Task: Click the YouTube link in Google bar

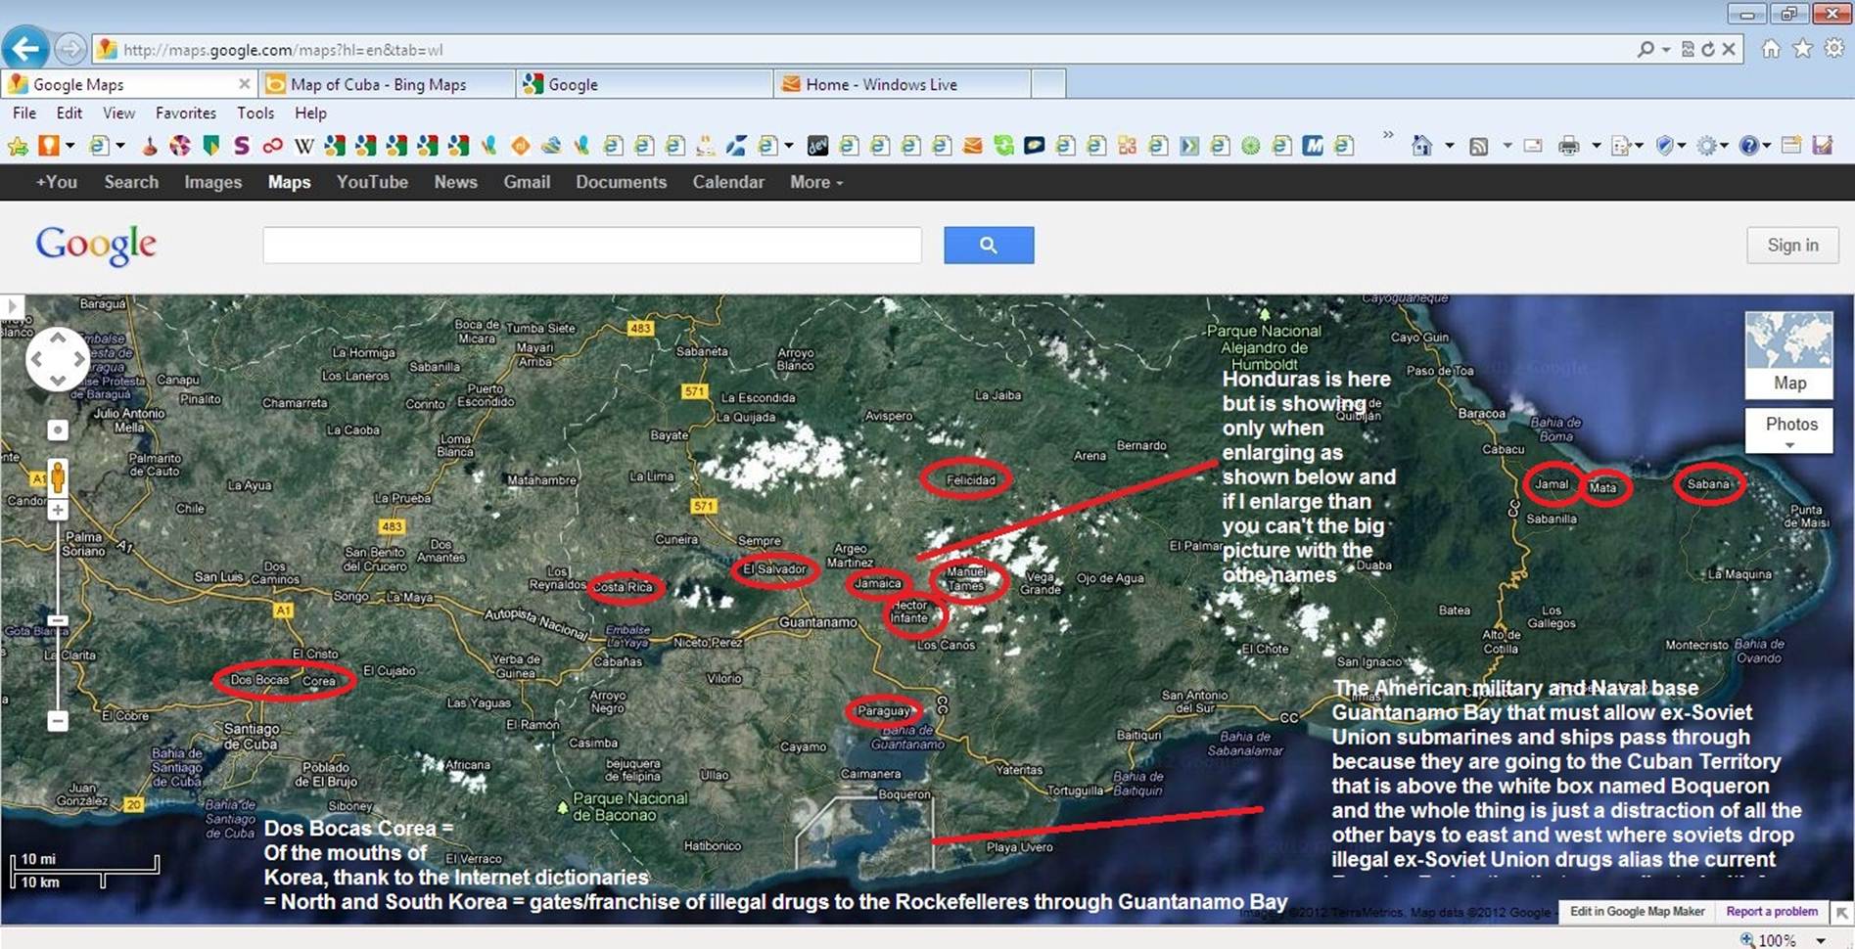Action: coord(372,182)
